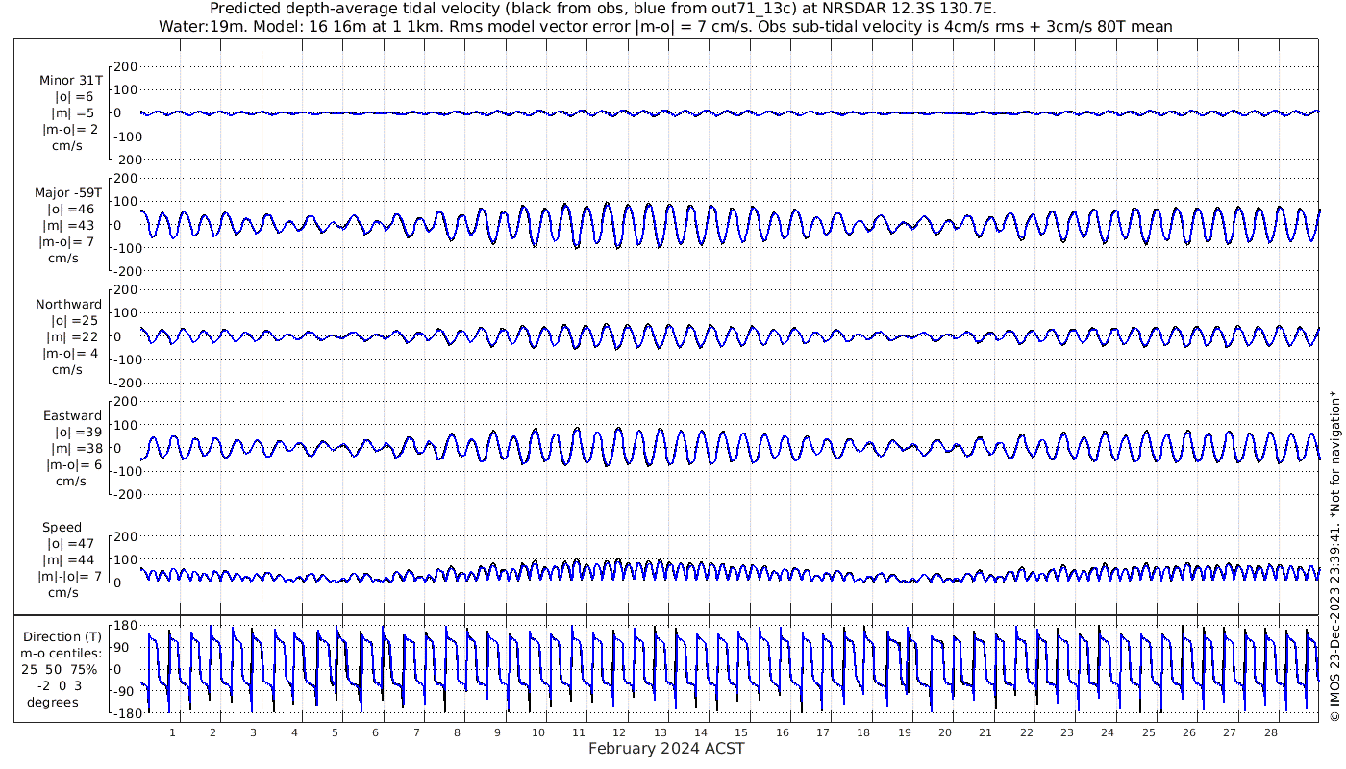Click day '1' tick label on the x-axis
Viewport: 1346px width, 769px height.
[x=172, y=732]
